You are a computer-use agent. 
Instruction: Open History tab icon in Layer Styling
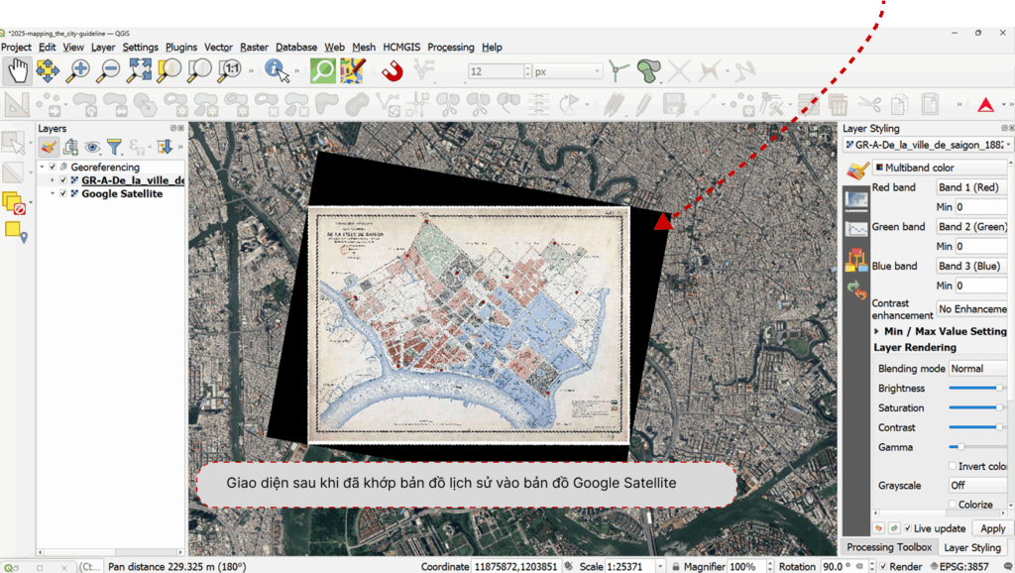(856, 290)
